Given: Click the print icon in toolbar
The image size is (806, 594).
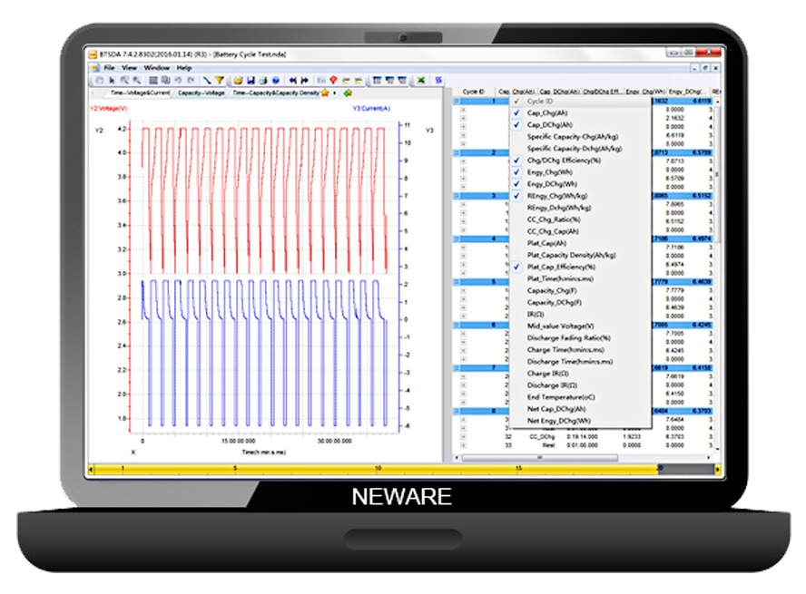Looking at the screenshot, I should pos(261,80).
